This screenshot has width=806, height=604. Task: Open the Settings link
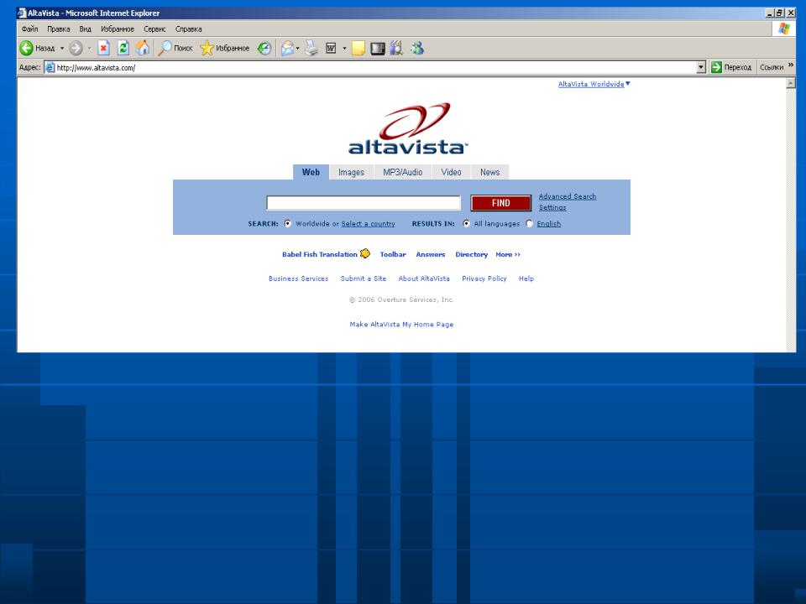552,207
